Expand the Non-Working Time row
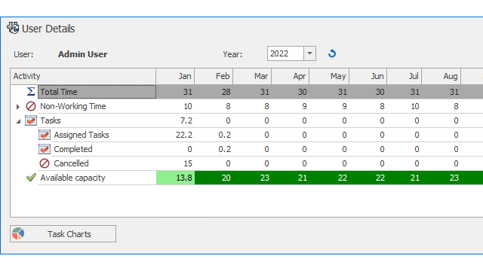The height and width of the screenshot is (271, 483). [x=18, y=106]
